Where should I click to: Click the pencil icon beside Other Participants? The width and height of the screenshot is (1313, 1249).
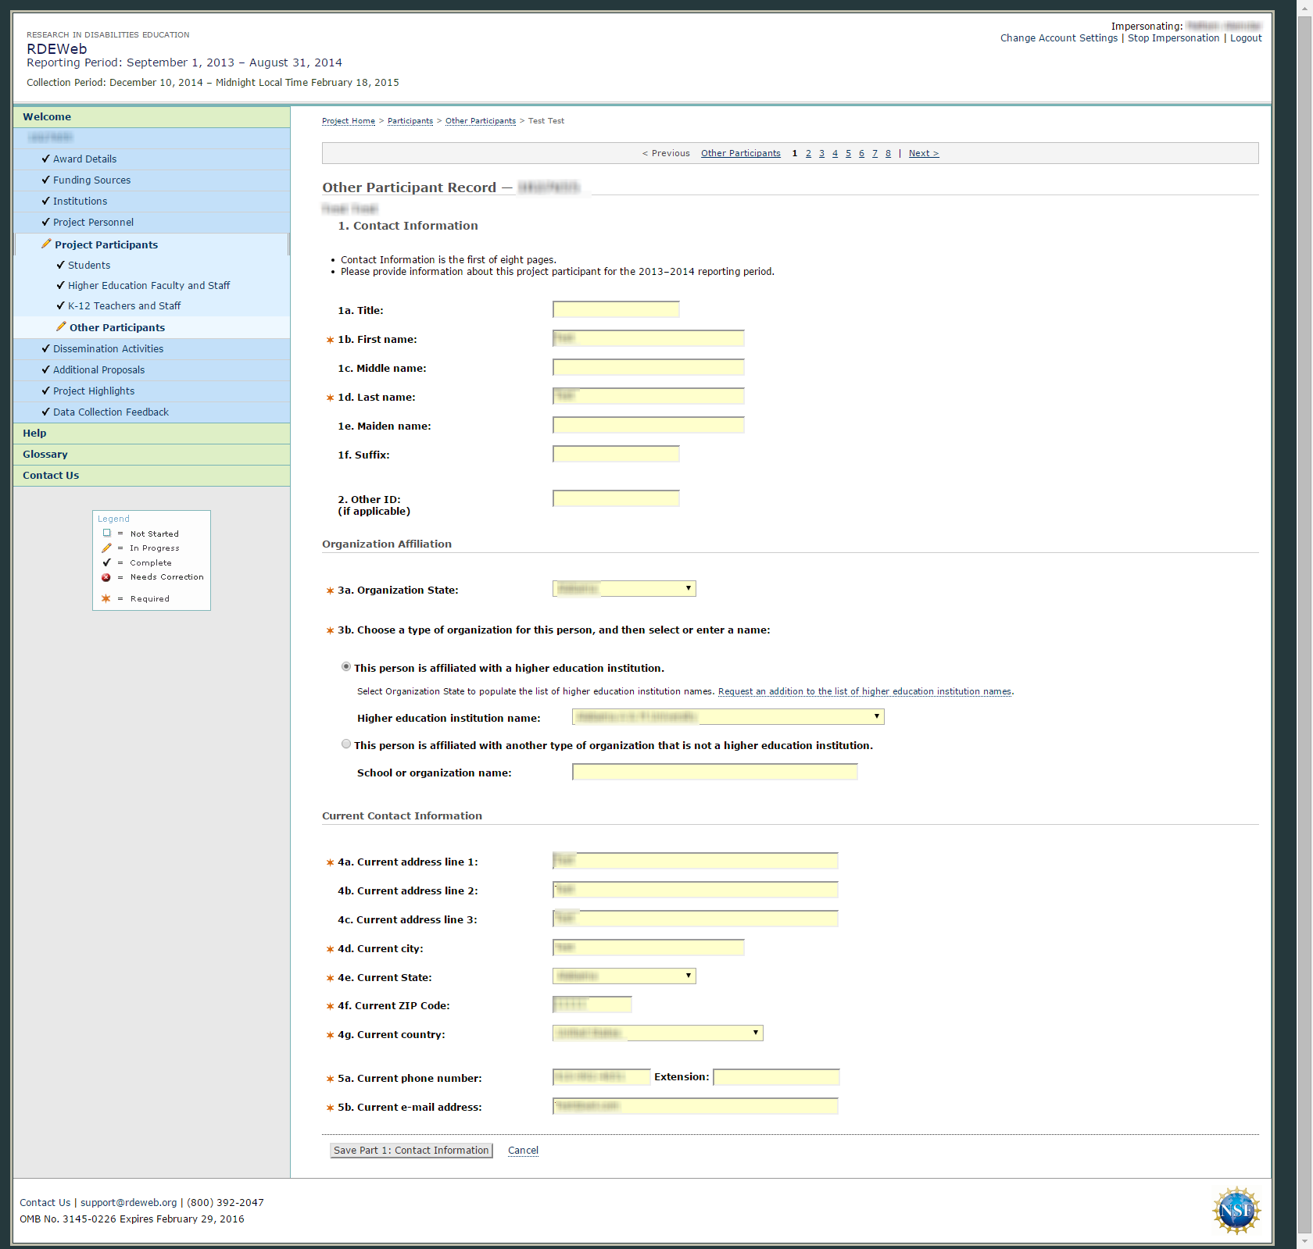(x=61, y=327)
